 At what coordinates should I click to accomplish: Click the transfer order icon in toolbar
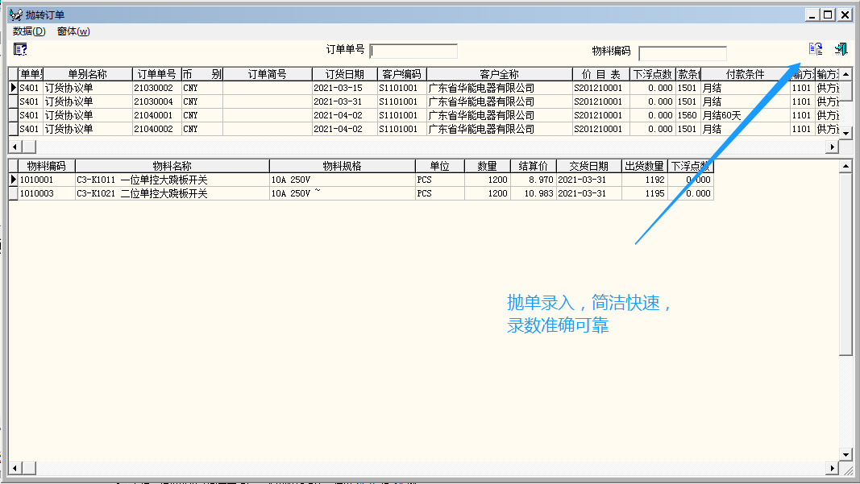[816, 50]
